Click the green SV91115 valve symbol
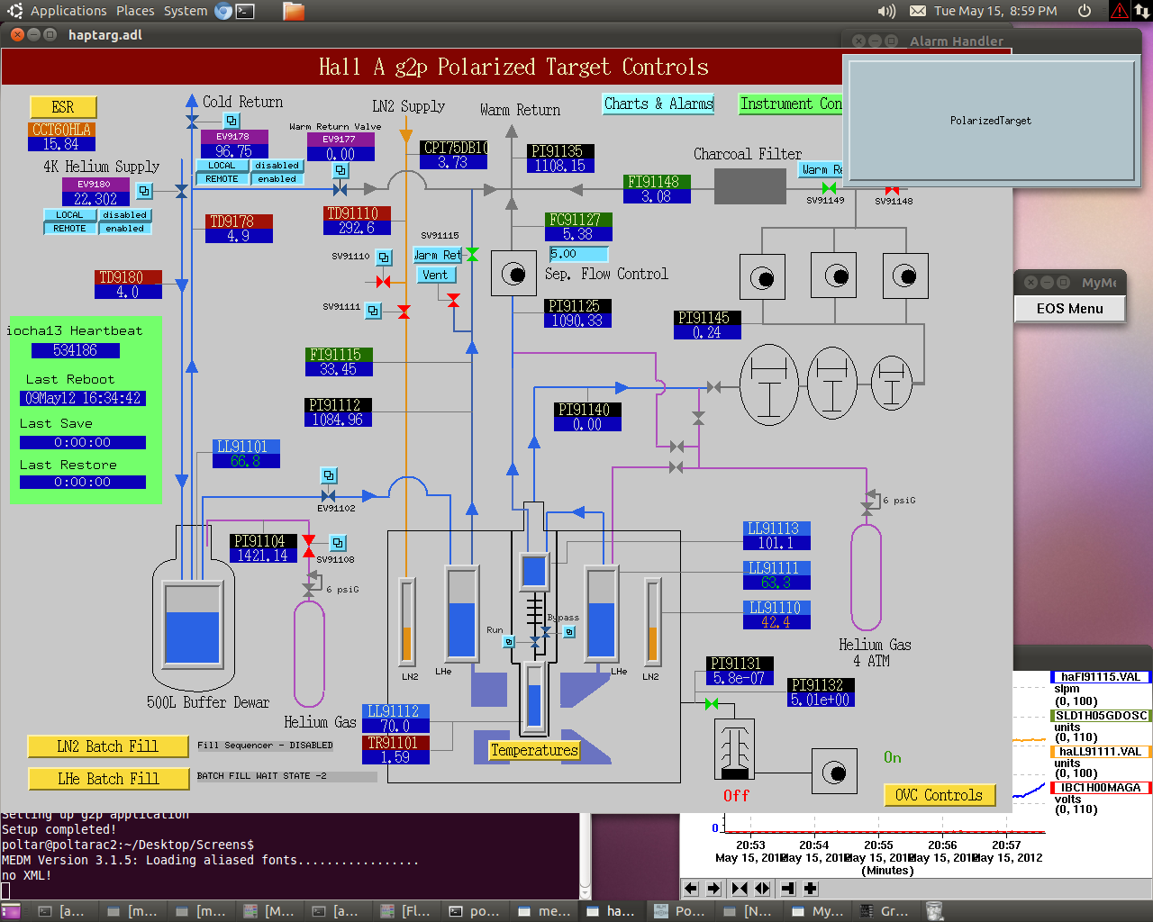The height and width of the screenshot is (922, 1153). pos(472,255)
